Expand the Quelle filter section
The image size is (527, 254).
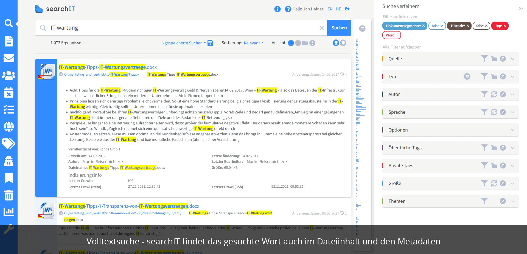[512, 59]
